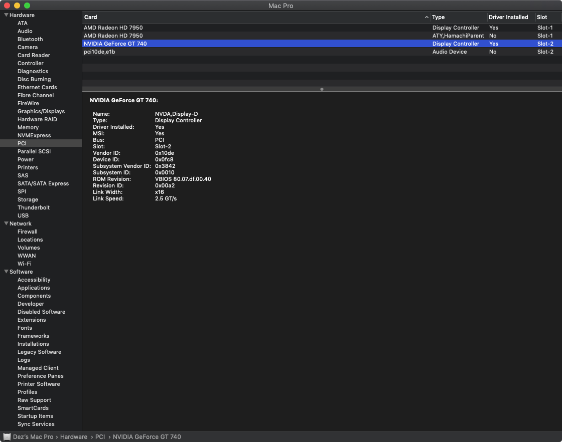Select the pci10de,e1b audio device row
This screenshot has width=562, height=442.
click(322, 52)
